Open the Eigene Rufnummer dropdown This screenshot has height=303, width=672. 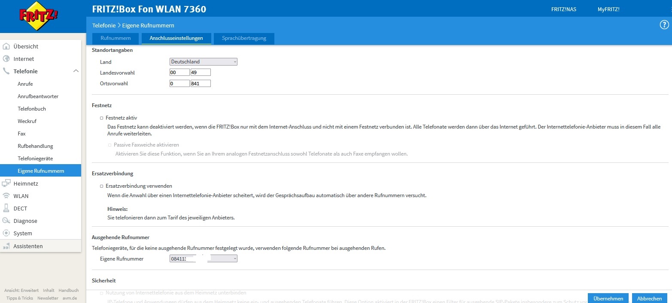204,258
